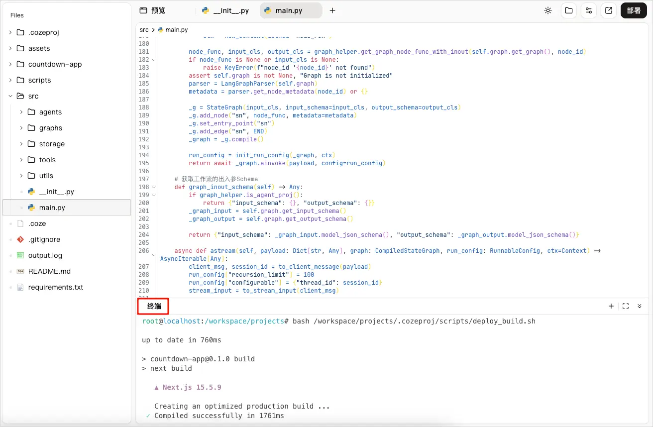
Task: Expand the tools folder chevron
Action: point(21,160)
